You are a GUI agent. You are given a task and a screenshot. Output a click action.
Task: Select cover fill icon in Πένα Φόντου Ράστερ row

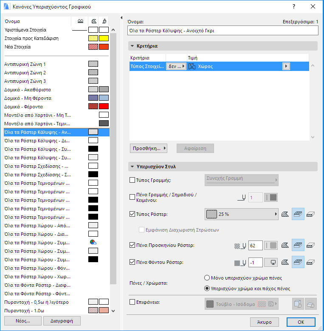(298, 262)
